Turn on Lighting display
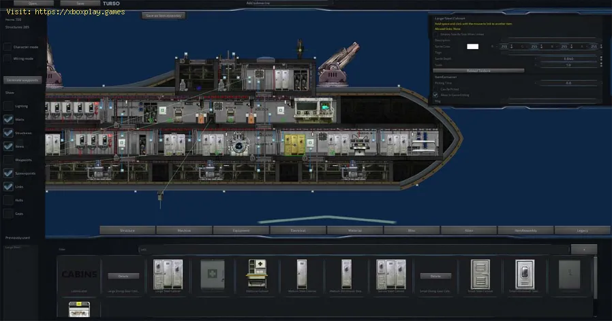Screen dimensions: 612x321 point(8,106)
